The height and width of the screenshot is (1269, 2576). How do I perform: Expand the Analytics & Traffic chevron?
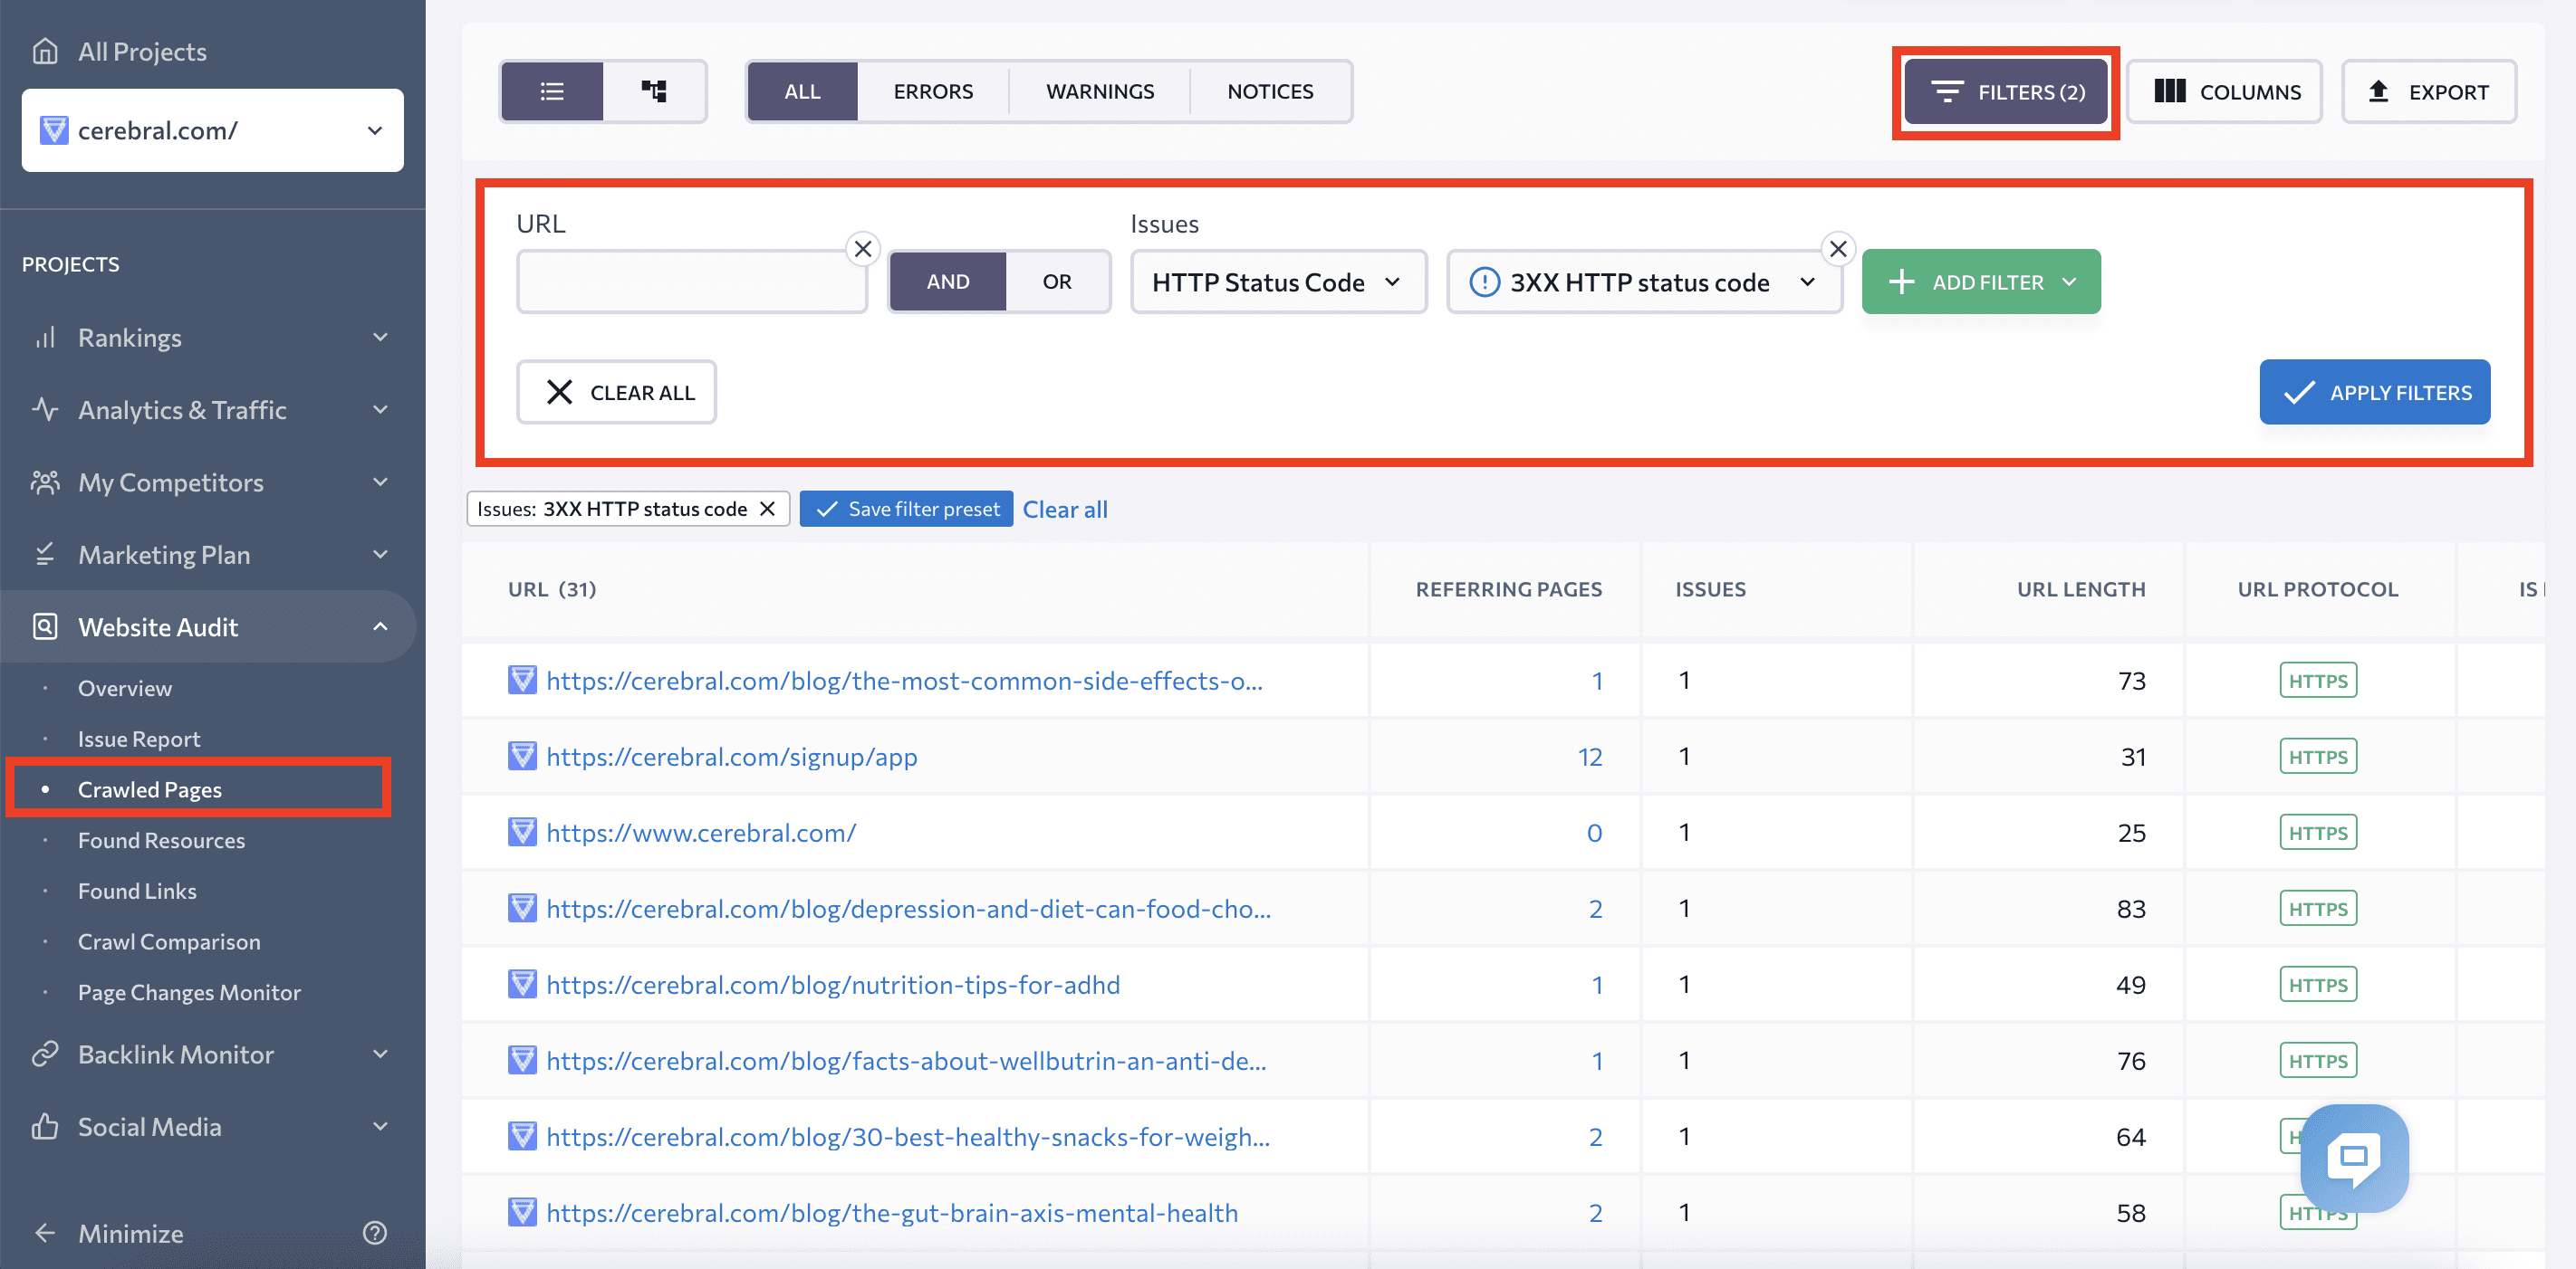point(380,410)
